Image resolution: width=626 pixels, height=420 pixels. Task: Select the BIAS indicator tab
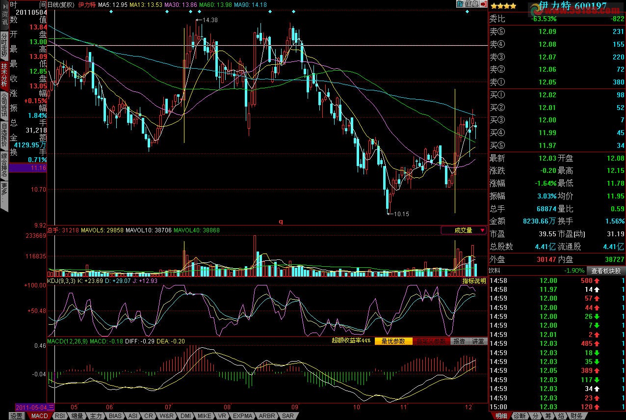pos(115,416)
